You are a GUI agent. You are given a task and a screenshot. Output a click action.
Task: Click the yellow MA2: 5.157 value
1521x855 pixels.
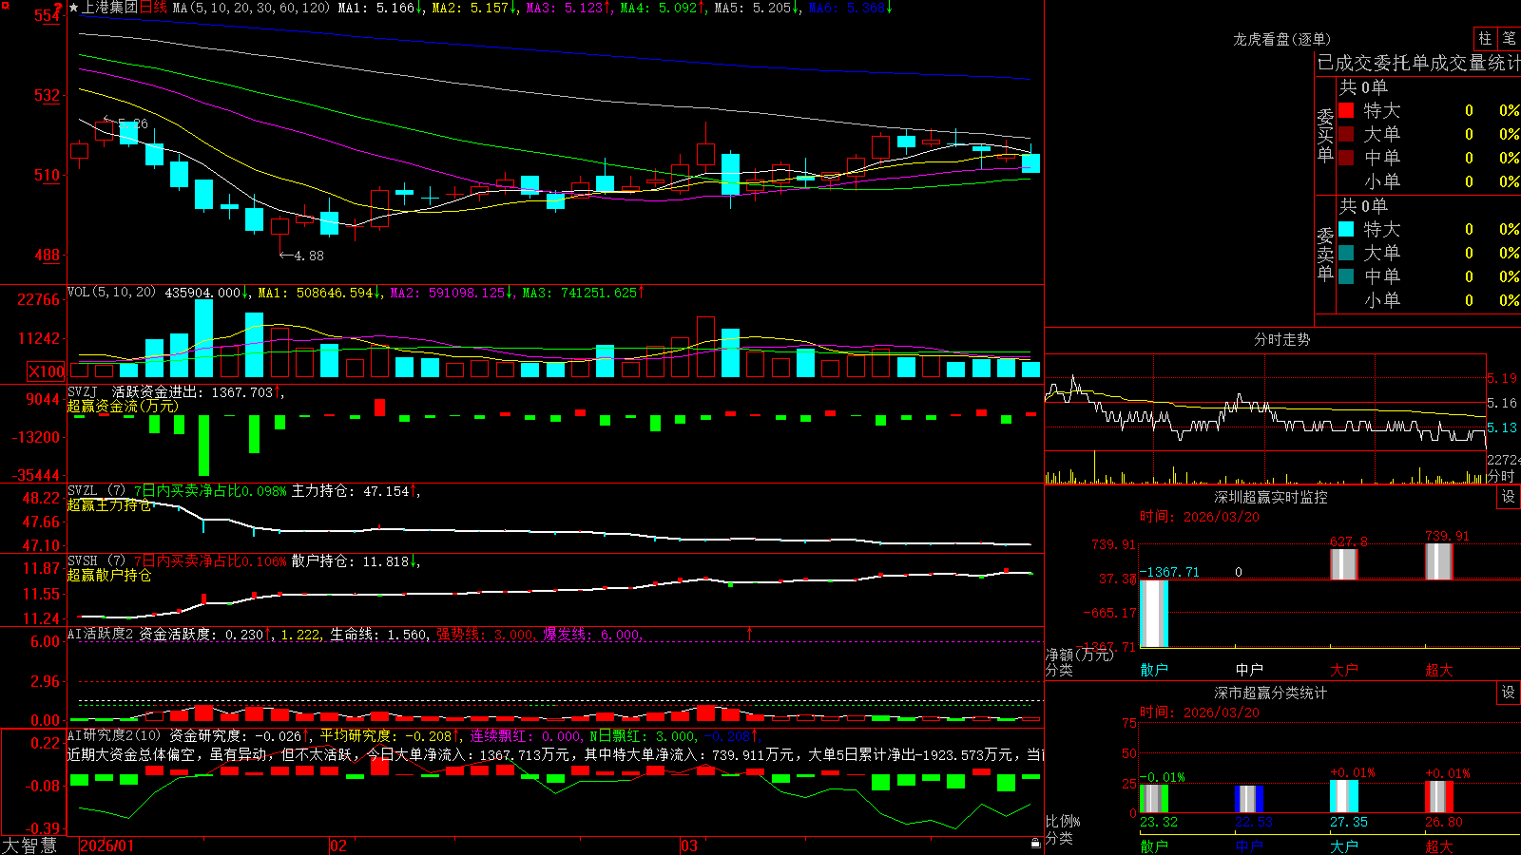click(x=470, y=8)
